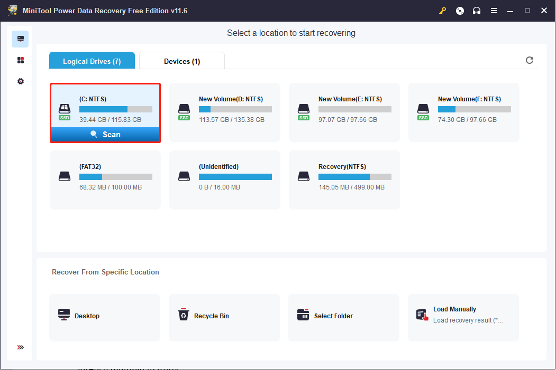Image resolution: width=556 pixels, height=370 pixels.
Task: Open Load Manually recovery result option
Action: pyautogui.click(x=463, y=317)
